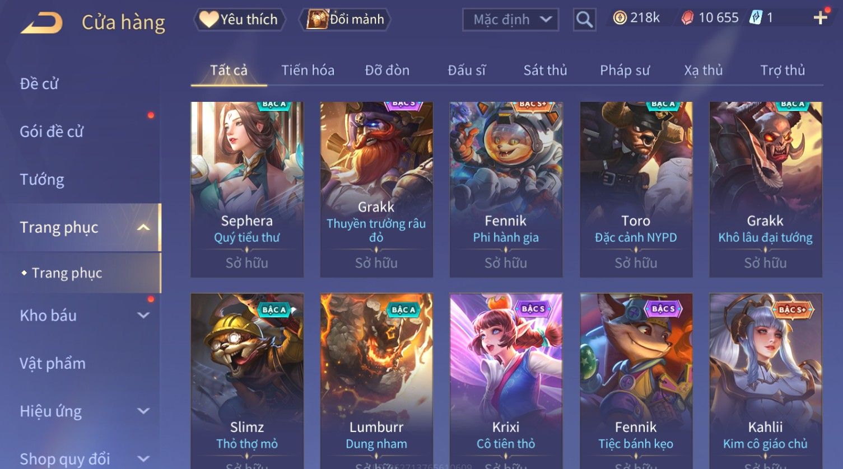Tap the gold coin 218k icon
843x469 pixels.
620,18
